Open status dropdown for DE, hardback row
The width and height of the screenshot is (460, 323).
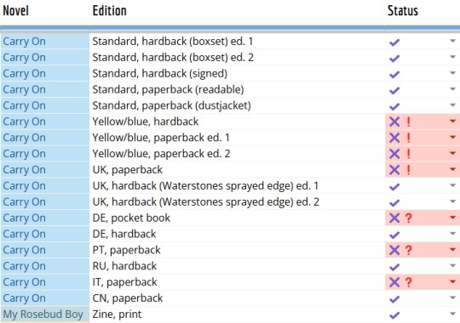[x=452, y=234]
